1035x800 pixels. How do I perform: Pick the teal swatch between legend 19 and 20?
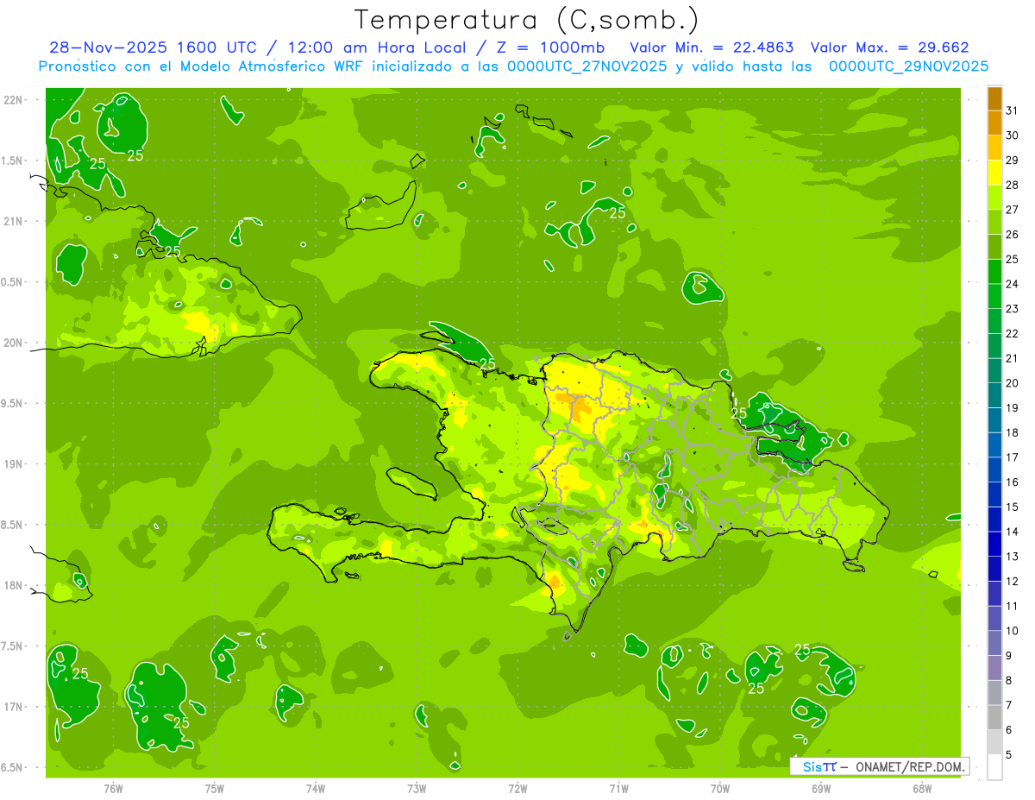pos(994,395)
